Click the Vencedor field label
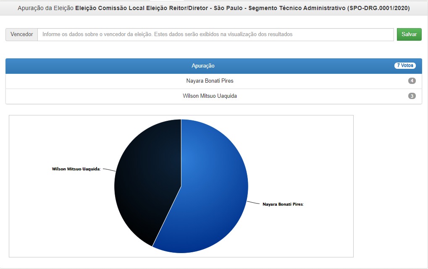 click(x=21, y=34)
